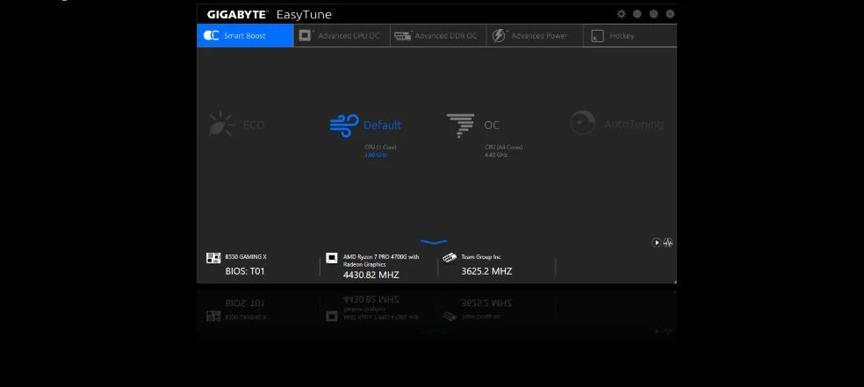Click the 3.80 GHz value under Default
Viewport: 864px width, 387px height.
pos(376,155)
